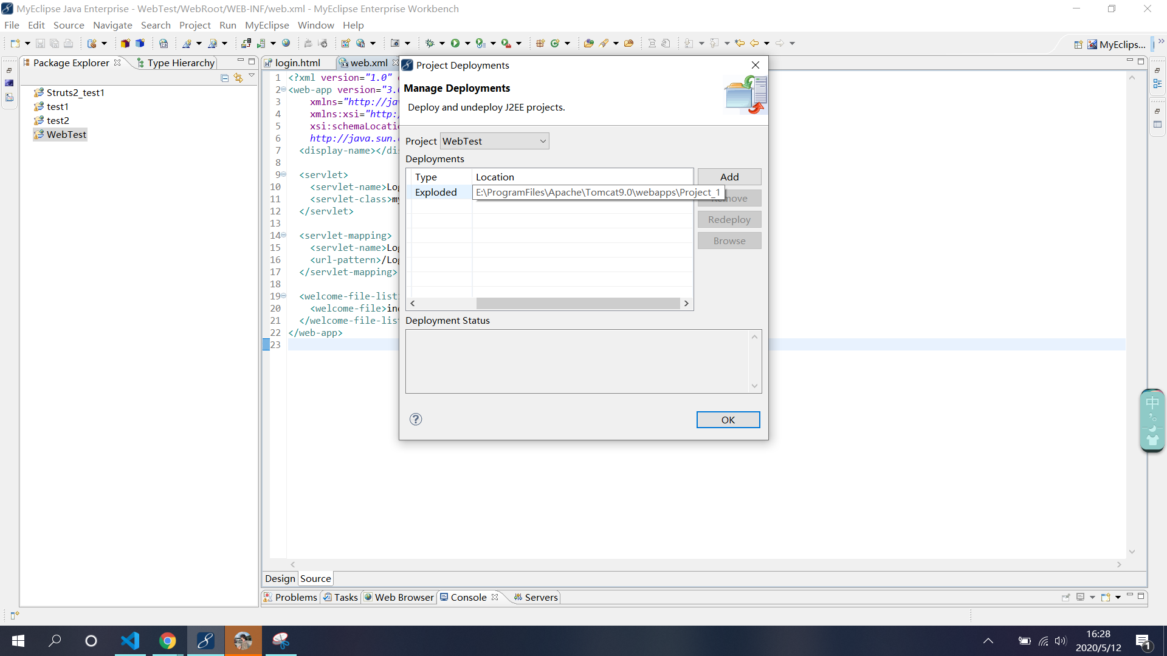The width and height of the screenshot is (1167, 656).
Task: Click the Back navigation arrow icon
Action: point(754,43)
